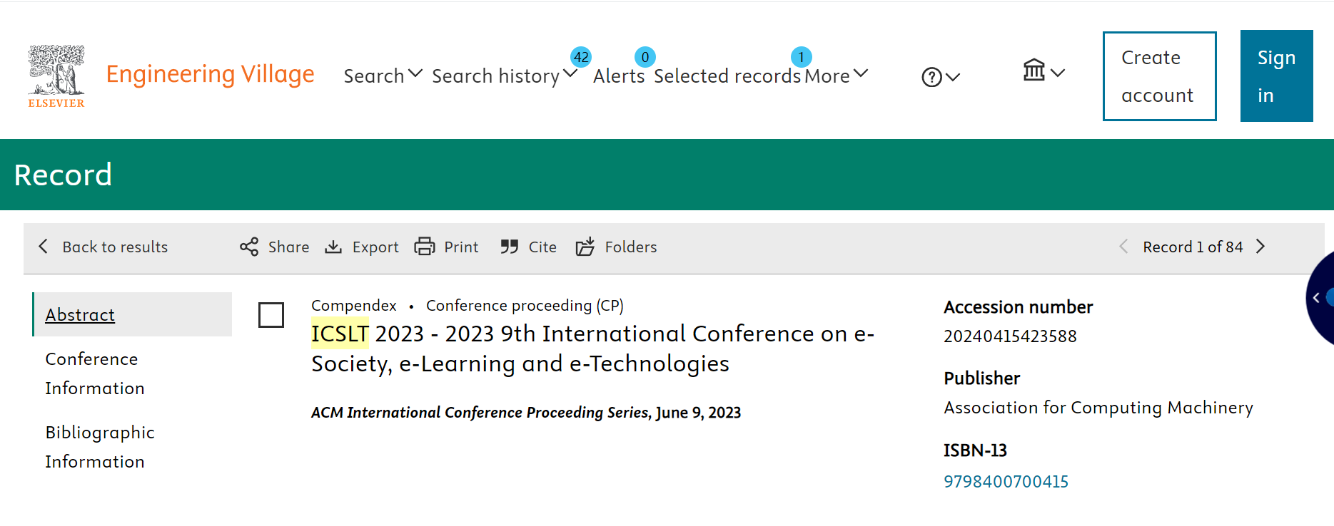Click the Compendex database label
Screen dimensions: 1334x526
pyautogui.click(x=353, y=305)
